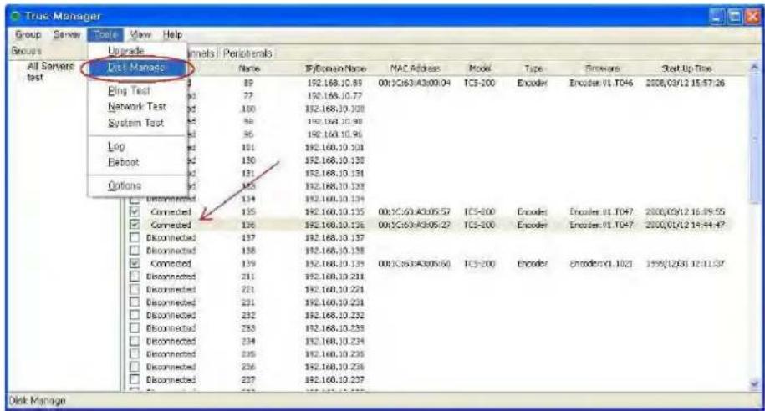This screenshot has width=765, height=411.
Task: Click IP address 192.168.10.131
Action: pyautogui.click(x=334, y=173)
